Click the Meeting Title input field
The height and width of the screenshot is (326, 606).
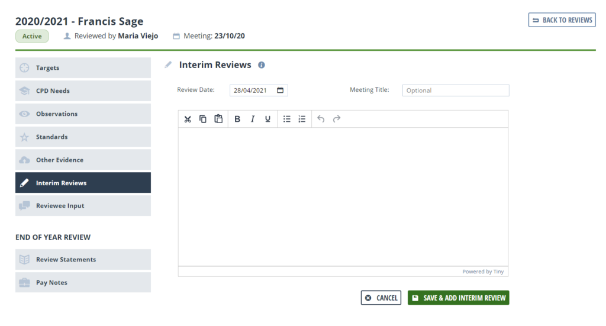456,91
